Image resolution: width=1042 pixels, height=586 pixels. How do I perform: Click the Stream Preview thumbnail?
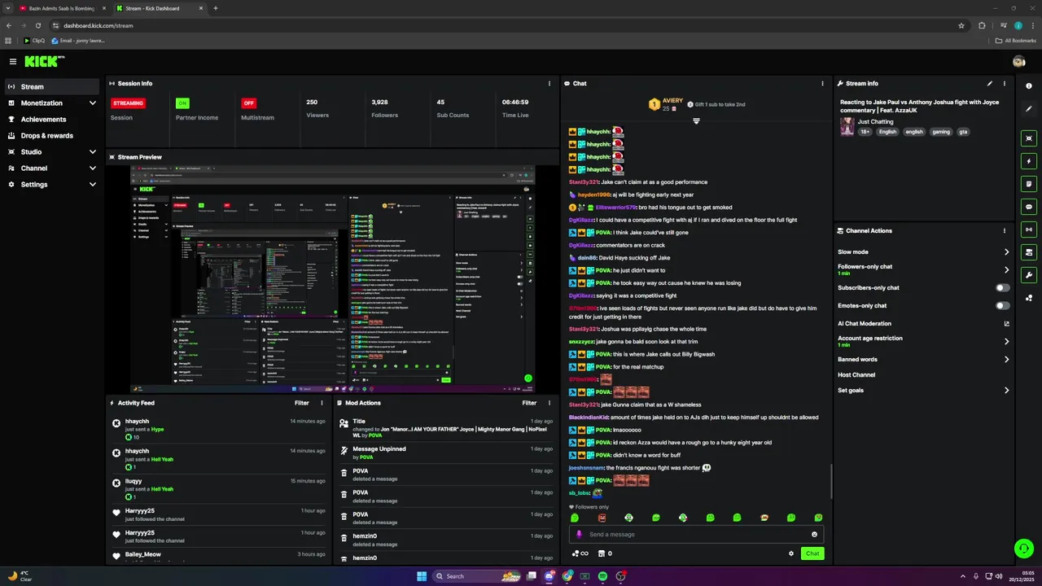pyautogui.click(x=332, y=278)
